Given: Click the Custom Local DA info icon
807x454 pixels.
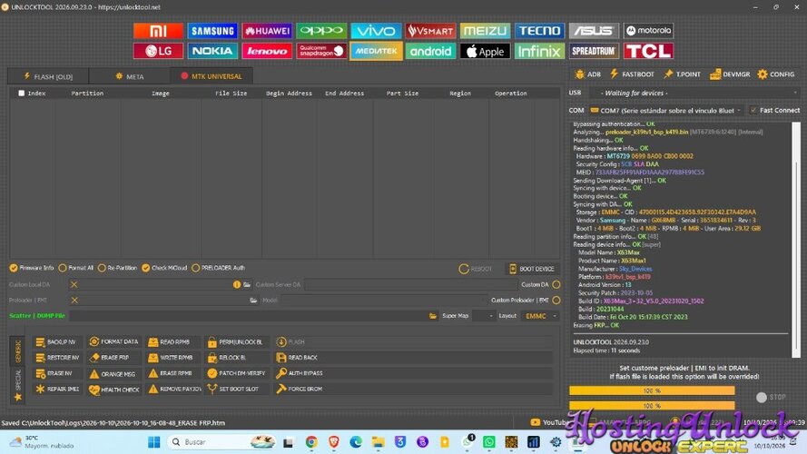Looking at the screenshot, I should 237,284.
